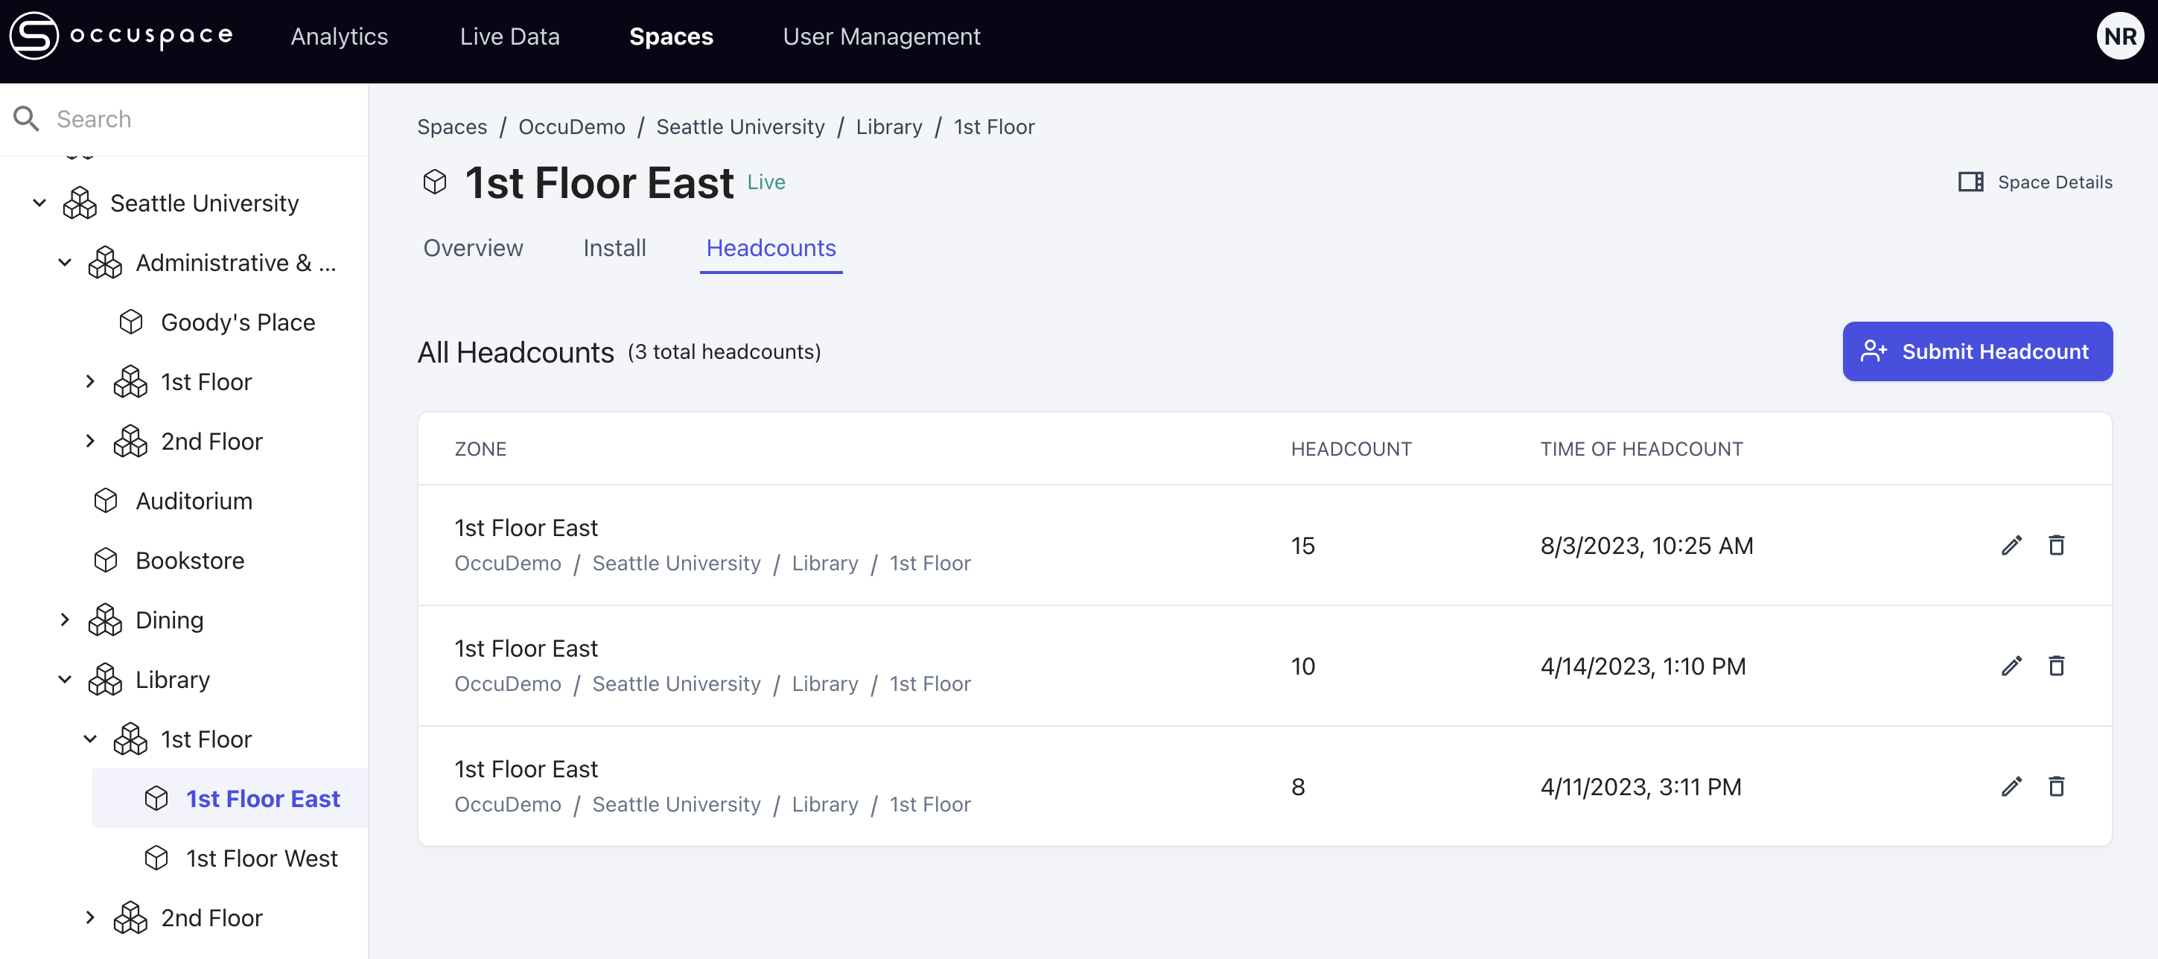
Task: Delete the 8/3/2023 headcount with trash icon
Action: (2056, 545)
